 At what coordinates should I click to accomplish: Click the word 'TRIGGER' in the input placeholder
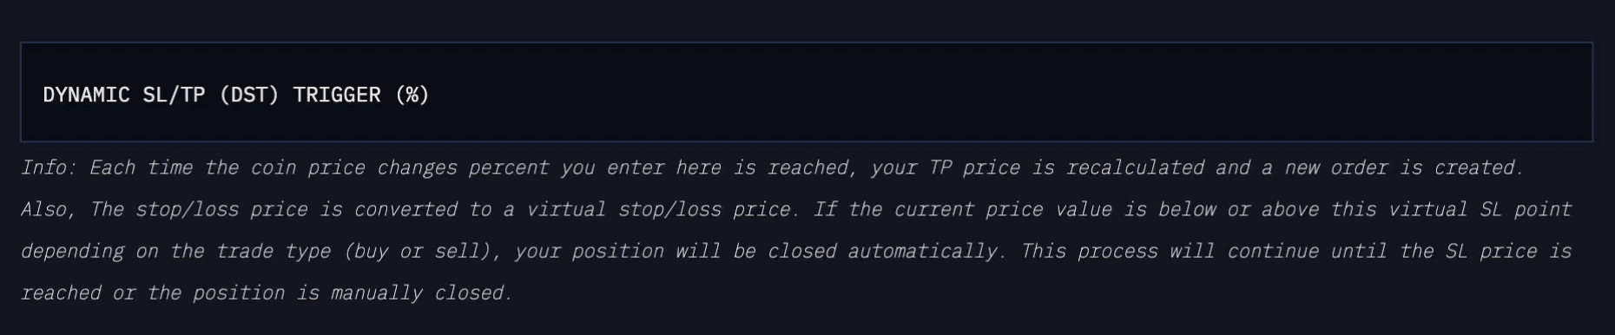click(x=336, y=95)
